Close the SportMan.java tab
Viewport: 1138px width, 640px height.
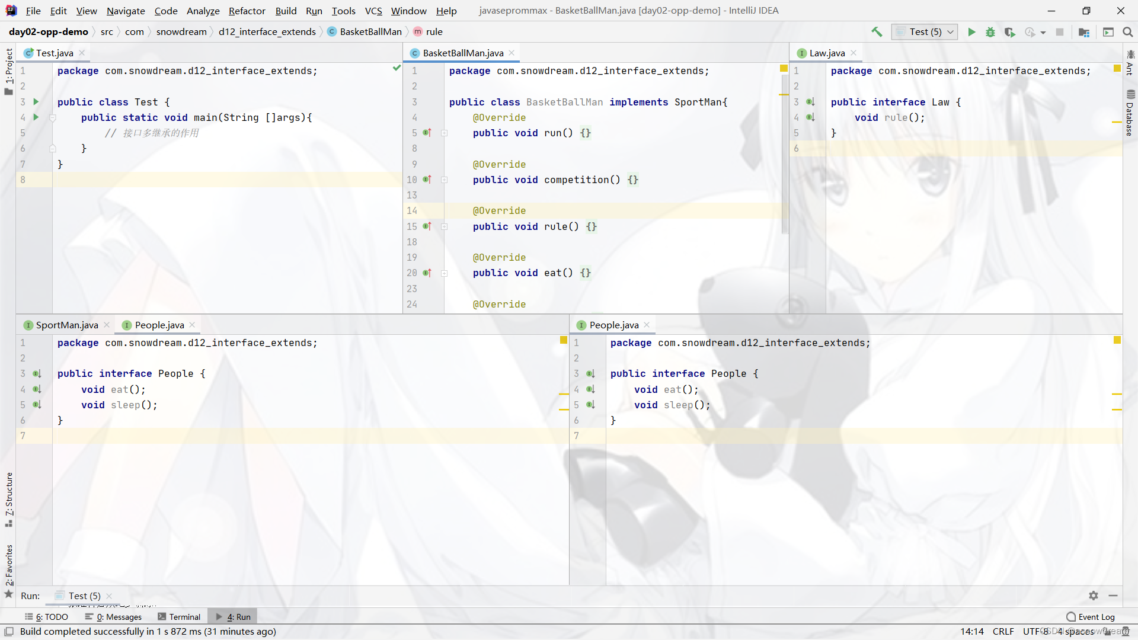click(x=107, y=325)
